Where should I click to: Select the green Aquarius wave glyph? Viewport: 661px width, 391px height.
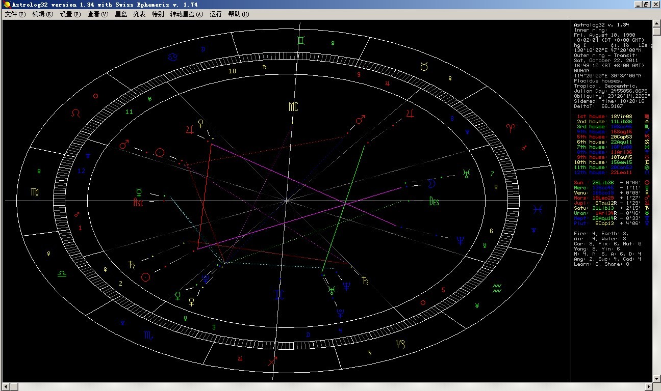[x=497, y=289]
